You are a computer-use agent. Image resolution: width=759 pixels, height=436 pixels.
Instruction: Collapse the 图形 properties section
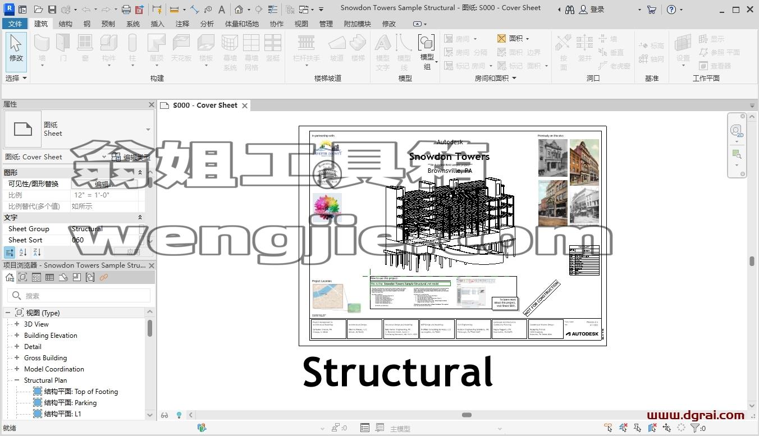coord(140,172)
